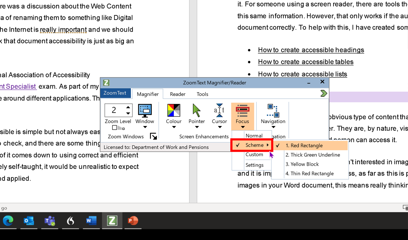Open 'How to create accessible tables' link
Viewport: 408px width, 240px height.
pos(305,62)
